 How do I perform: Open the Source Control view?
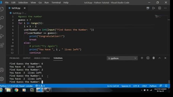click(2, 27)
